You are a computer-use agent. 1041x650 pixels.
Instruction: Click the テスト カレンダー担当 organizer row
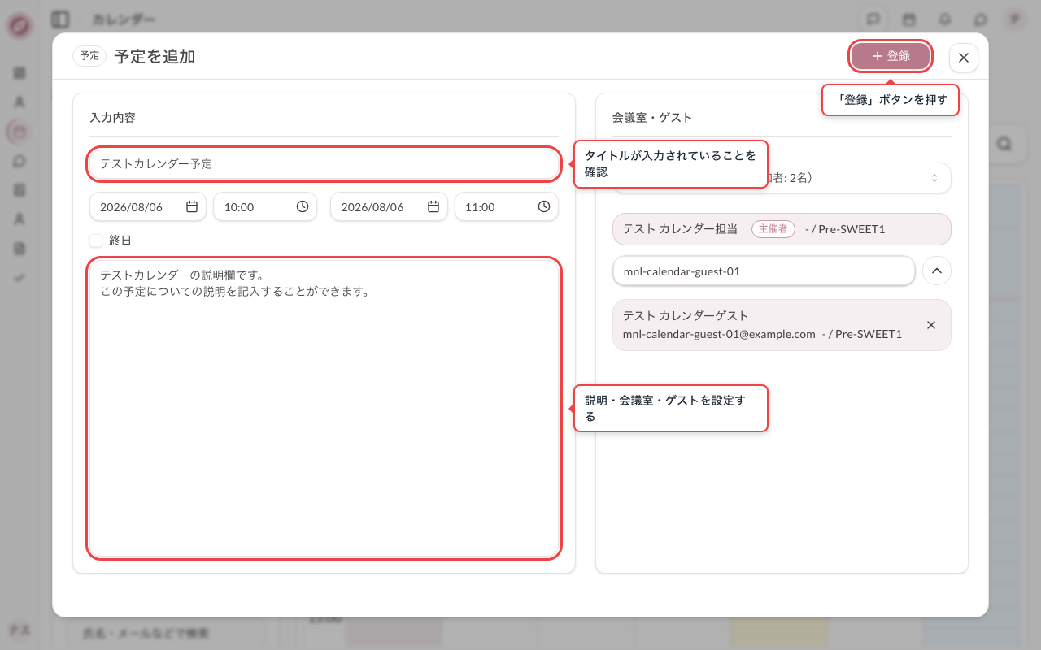pos(782,229)
